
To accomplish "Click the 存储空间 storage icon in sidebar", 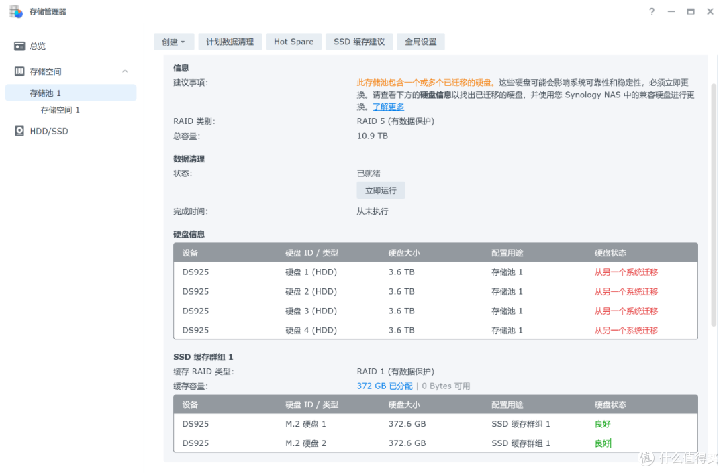I will pyautogui.click(x=19, y=72).
